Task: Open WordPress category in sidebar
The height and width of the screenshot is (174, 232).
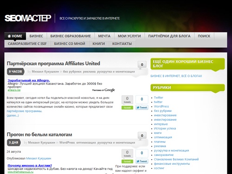Action: [x=161, y=106]
